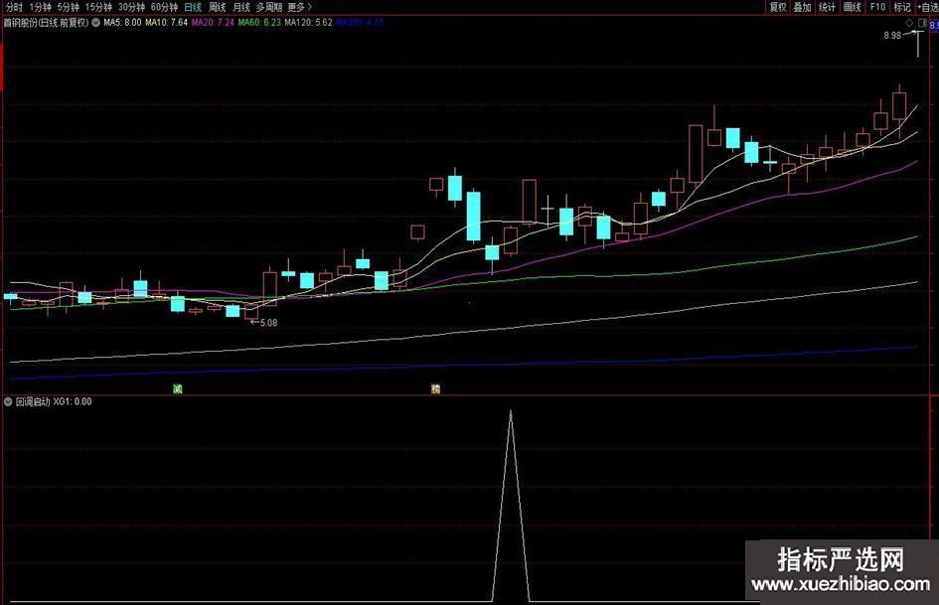The image size is (939, 605).
Task: Click the yellow event marker on the time axis
Action: coord(435,388)
